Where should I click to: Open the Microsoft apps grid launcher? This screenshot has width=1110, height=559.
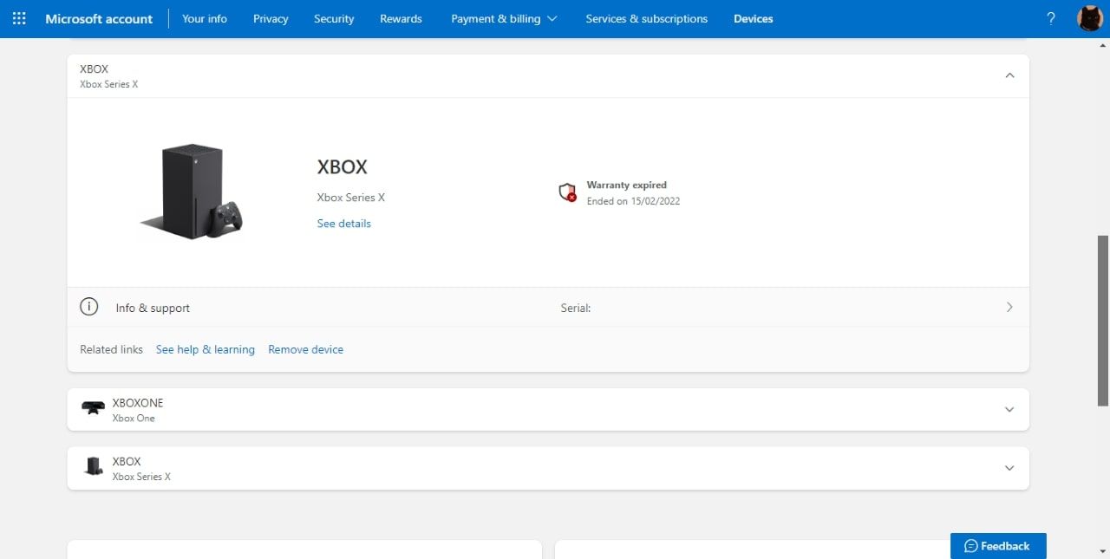pos(19,18)
